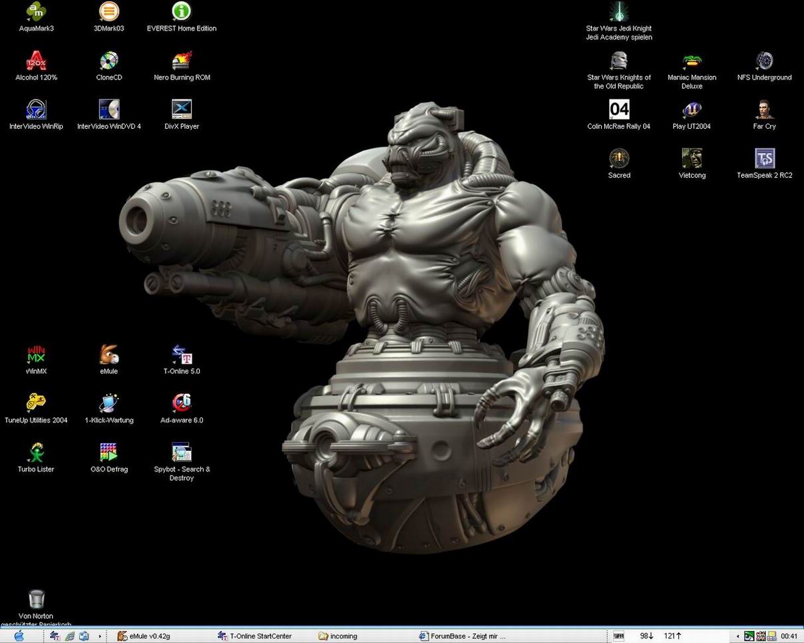The width and height of the screenshot is (804, 643).
Task: Select the 3DMark03 shortcut
Action: pos(109,11)
